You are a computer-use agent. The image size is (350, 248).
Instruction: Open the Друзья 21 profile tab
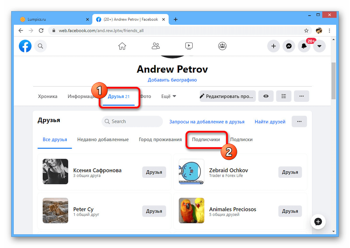(x=119, y=97)
